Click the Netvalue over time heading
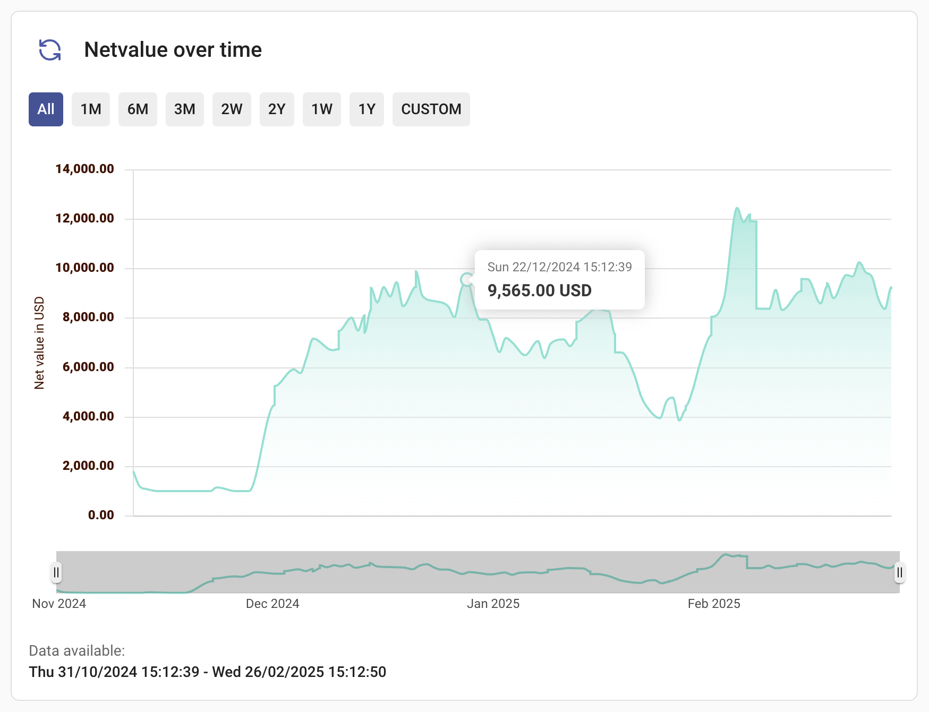Image resolution: width=929 pixels, height=712 pixels. tap(173, 50)
